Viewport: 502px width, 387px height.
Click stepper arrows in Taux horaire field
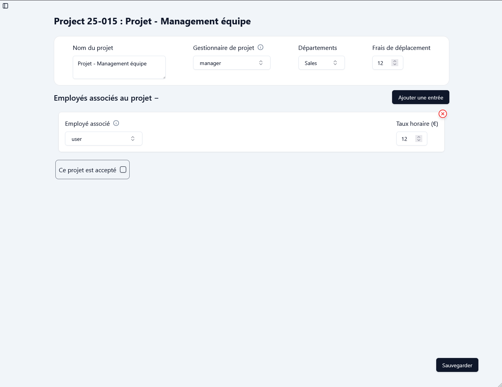(x=419, y=139)
